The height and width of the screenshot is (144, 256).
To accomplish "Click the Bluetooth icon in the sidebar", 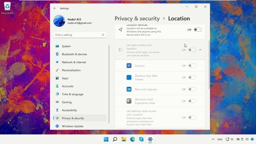I will pyautogui.click(x=57, y=54).
